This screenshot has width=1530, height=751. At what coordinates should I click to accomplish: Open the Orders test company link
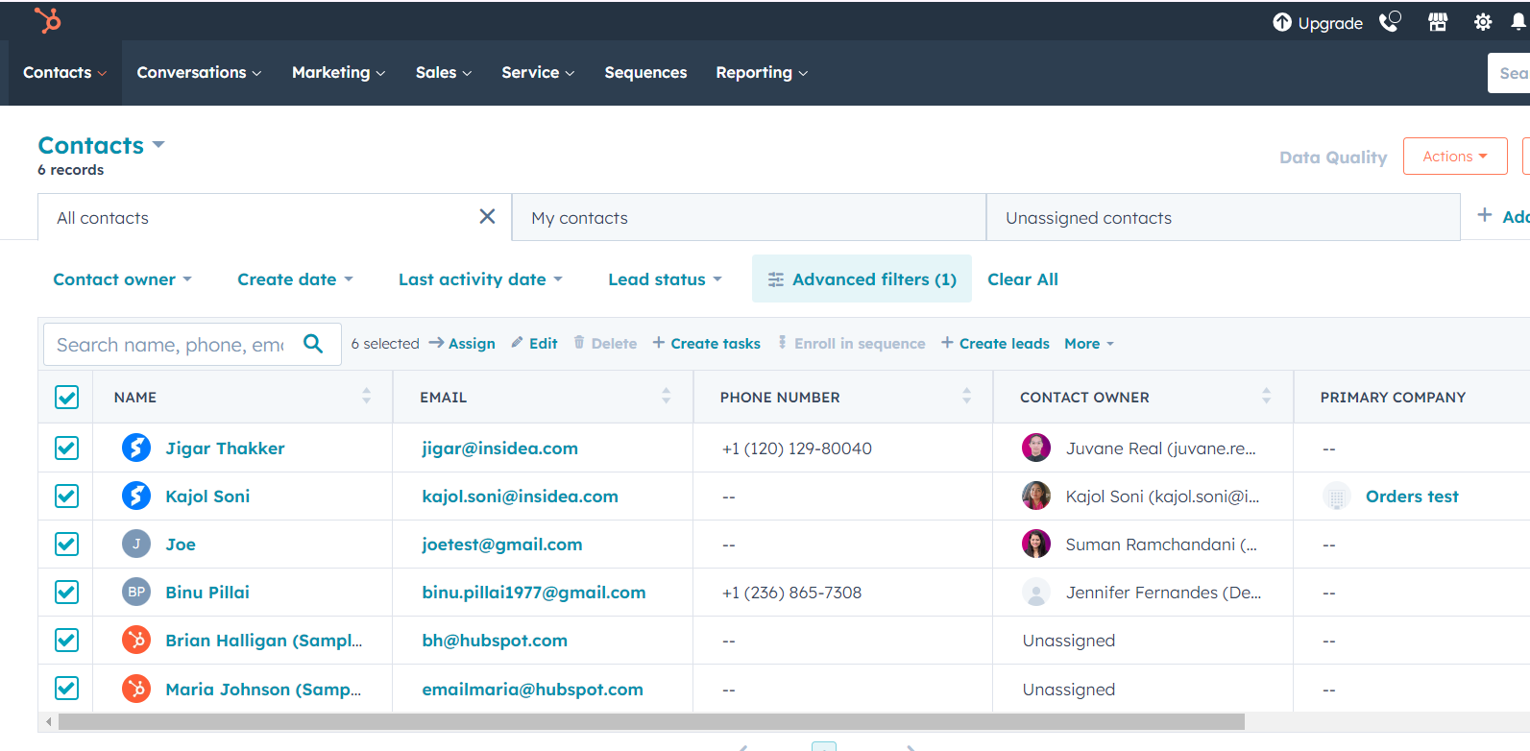click(x=1412, y=497)
